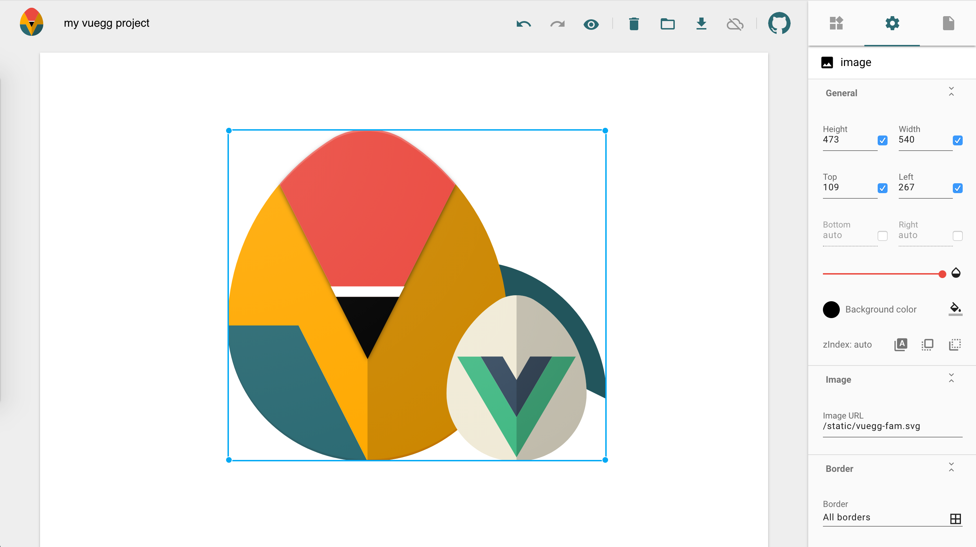Click the 'image' element label
Image resolution: width=976 pixels, height=547 pixels.
click(x=856, y=62)
